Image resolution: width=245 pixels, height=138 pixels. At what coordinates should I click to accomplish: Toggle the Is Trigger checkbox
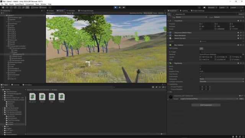click(x=200, y=52)
